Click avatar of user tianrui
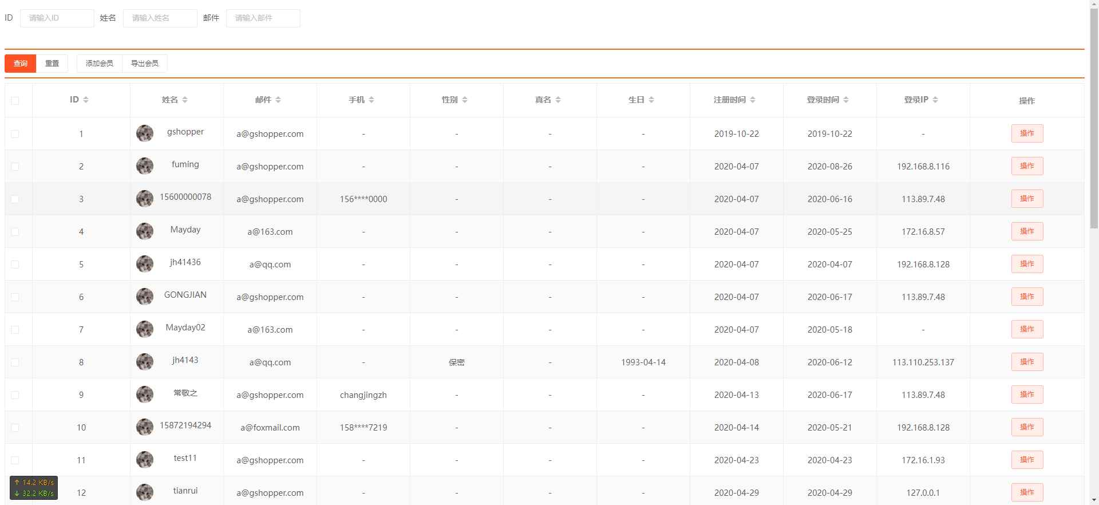Viewport: 1099px width, 505px height. point(145,492)
